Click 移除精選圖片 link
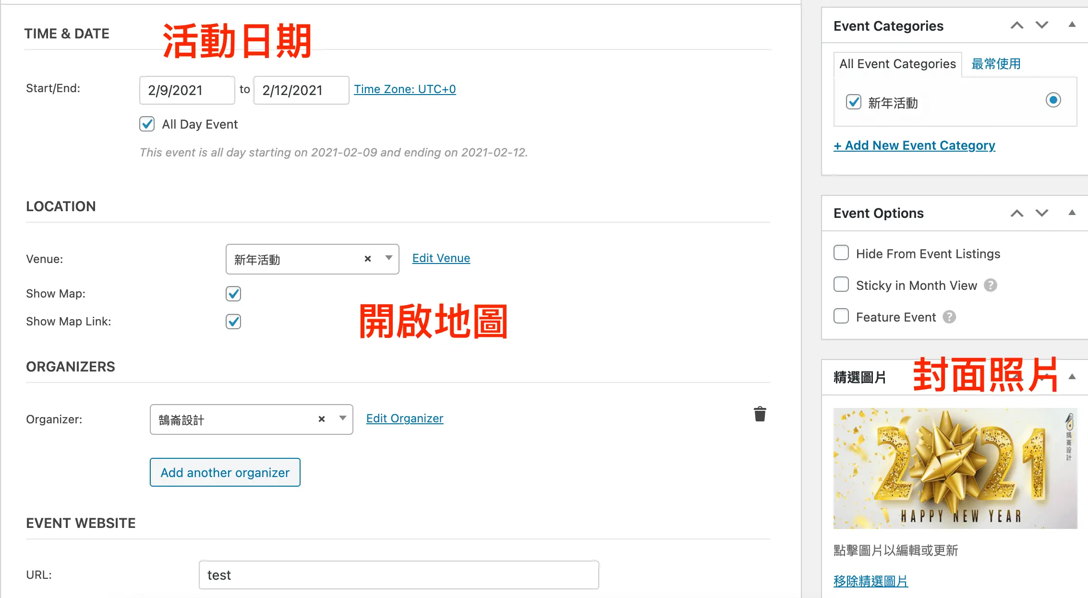This screenshot has height=598, width=1088. pyautogui.click(x=870, y=581)
